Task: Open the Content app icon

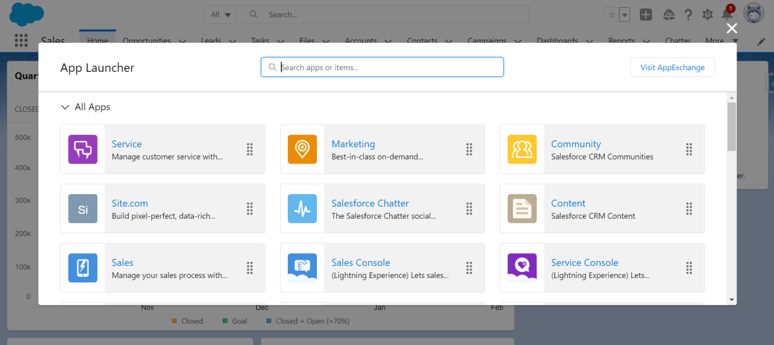Action: point(522,208)
